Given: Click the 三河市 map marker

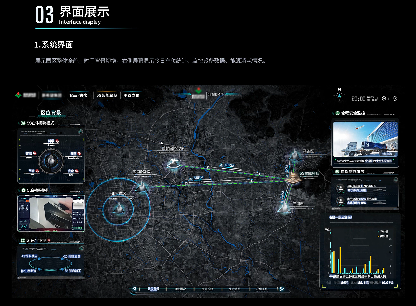Looking at the screenshot, I should 284,207.
